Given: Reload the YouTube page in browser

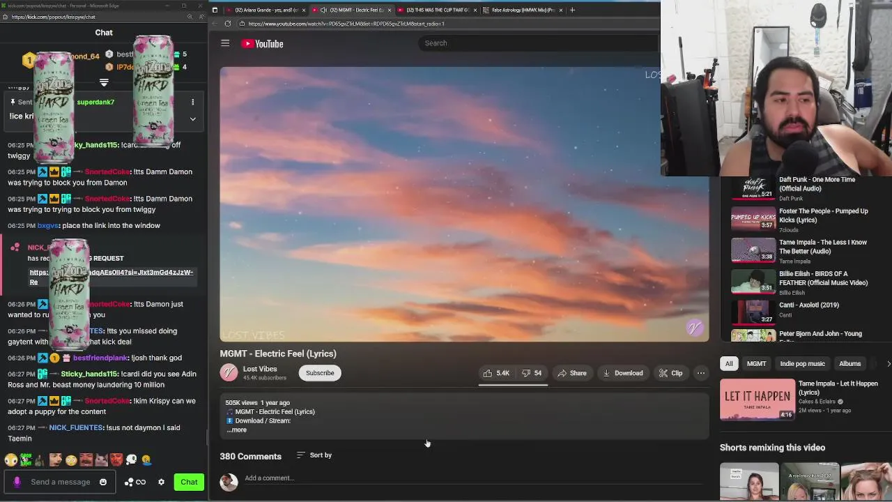Looking at the screenshot, I should click(227, 24).
